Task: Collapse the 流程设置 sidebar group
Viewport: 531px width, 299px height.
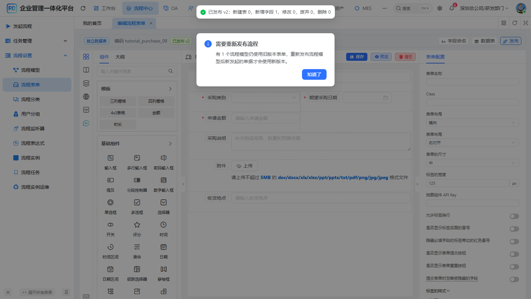Action: coord(37,55)
